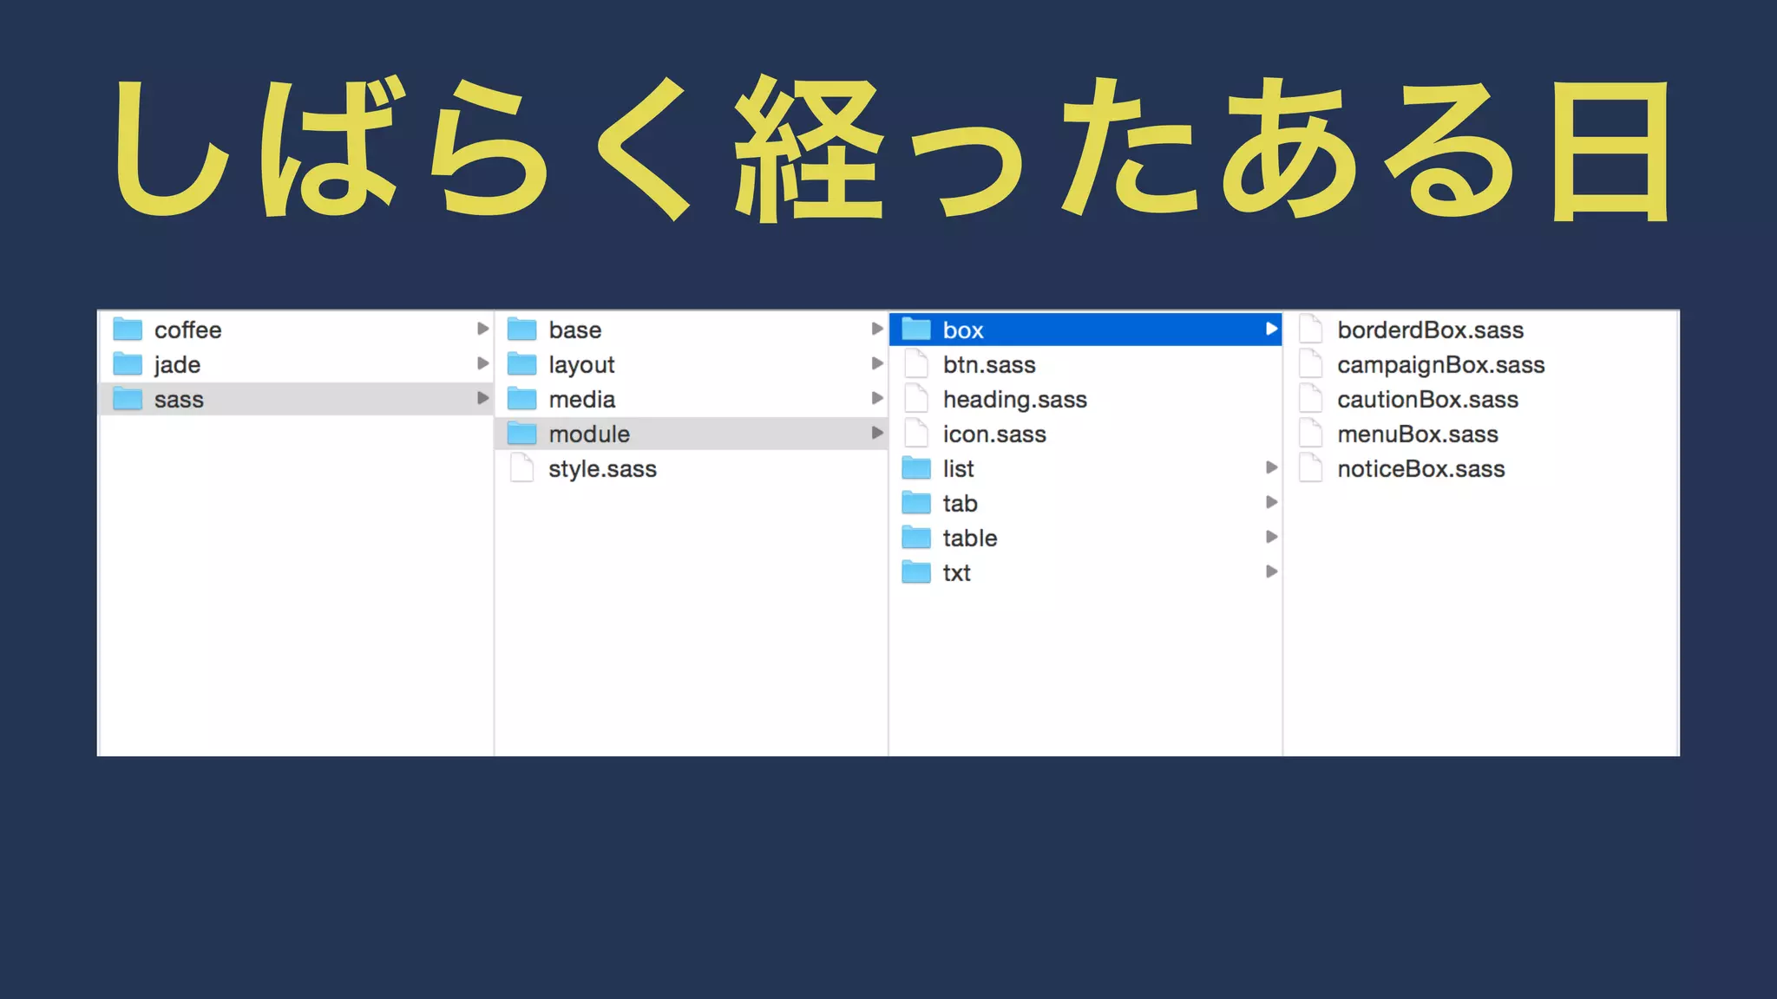Expand the layout folder arrow

point(877,363)
